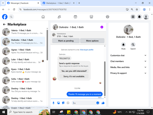153x115 pixels.
Task: Choose a sticker icon in the composer
Action: point(63,103)
